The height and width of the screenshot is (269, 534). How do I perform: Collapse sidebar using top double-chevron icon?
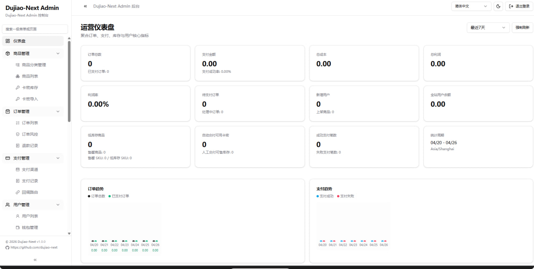(x=86, y=6)
